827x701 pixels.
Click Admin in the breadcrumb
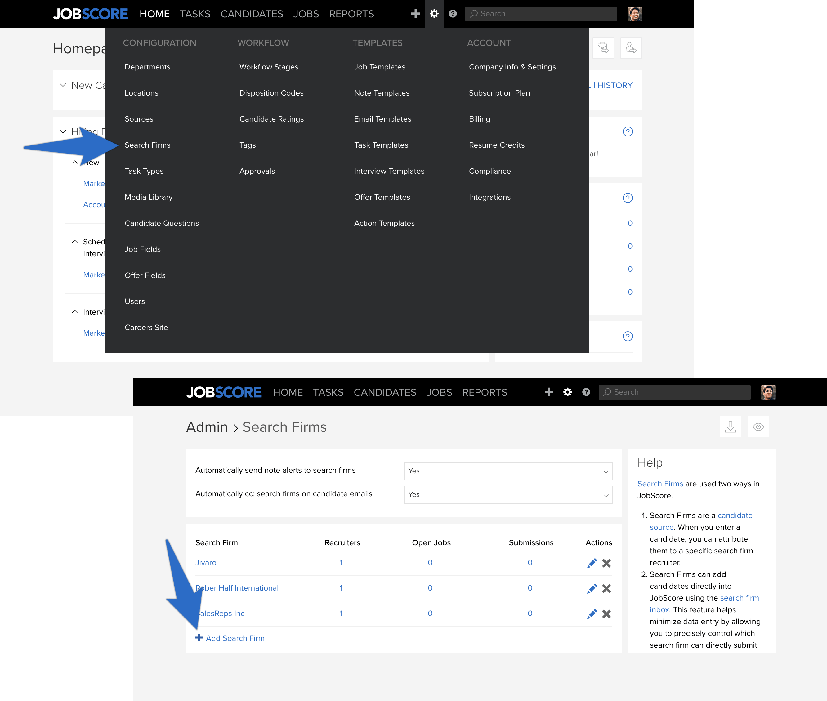tap(207, 427)
